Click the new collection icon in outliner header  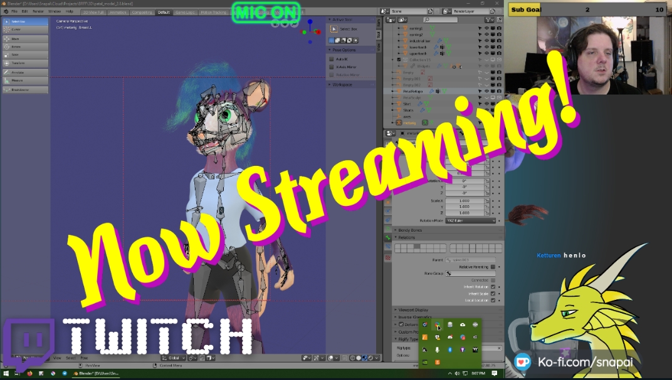[499, 19]
